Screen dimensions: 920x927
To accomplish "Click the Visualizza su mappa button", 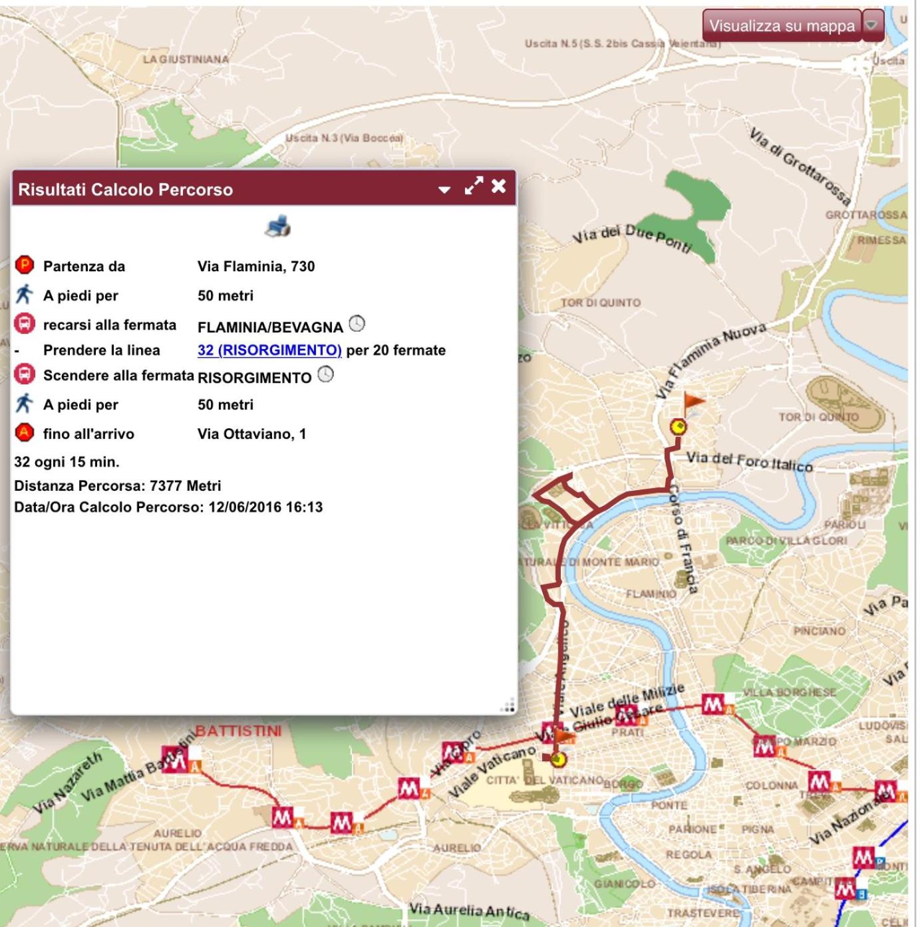I will coord(782,25).
